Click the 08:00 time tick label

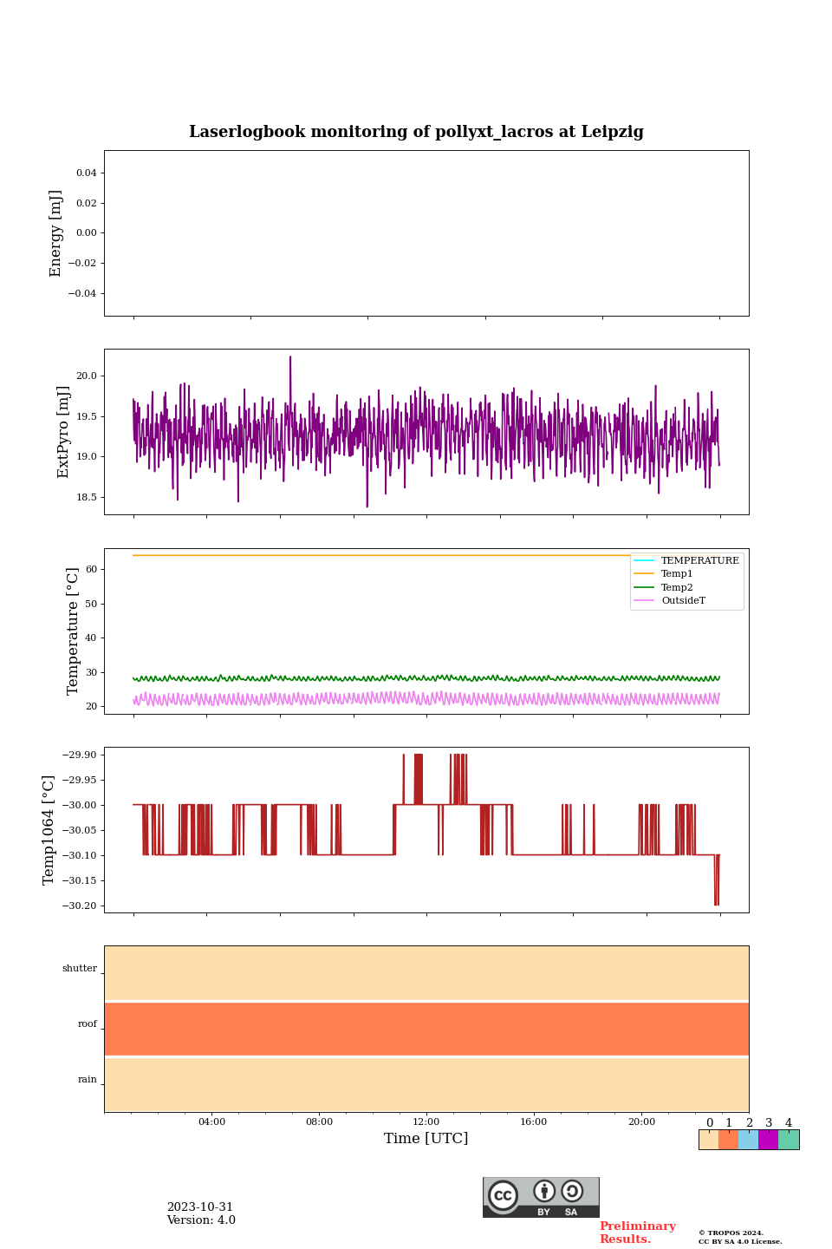point(319,1121)
